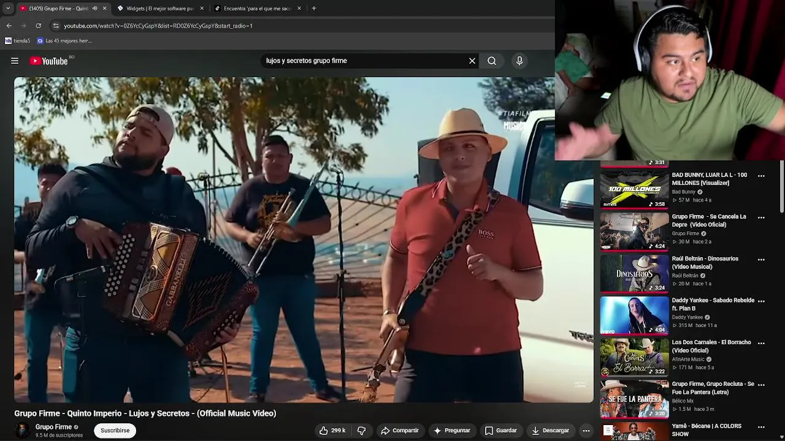Click 'AfinArte Music' channel name text
Image resolution: width=785 pixels, height=441 pixels.
(x=688, y=360)
